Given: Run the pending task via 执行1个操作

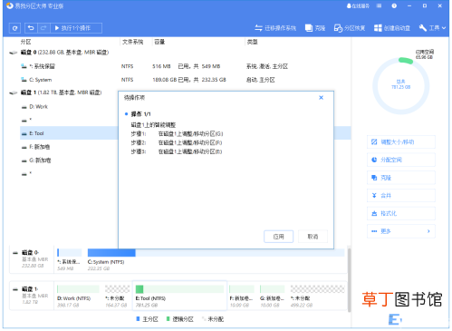Looking at the screenshot, I should coord(76,28).
